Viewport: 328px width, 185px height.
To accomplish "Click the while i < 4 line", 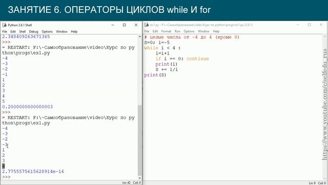I will point(162,48).
